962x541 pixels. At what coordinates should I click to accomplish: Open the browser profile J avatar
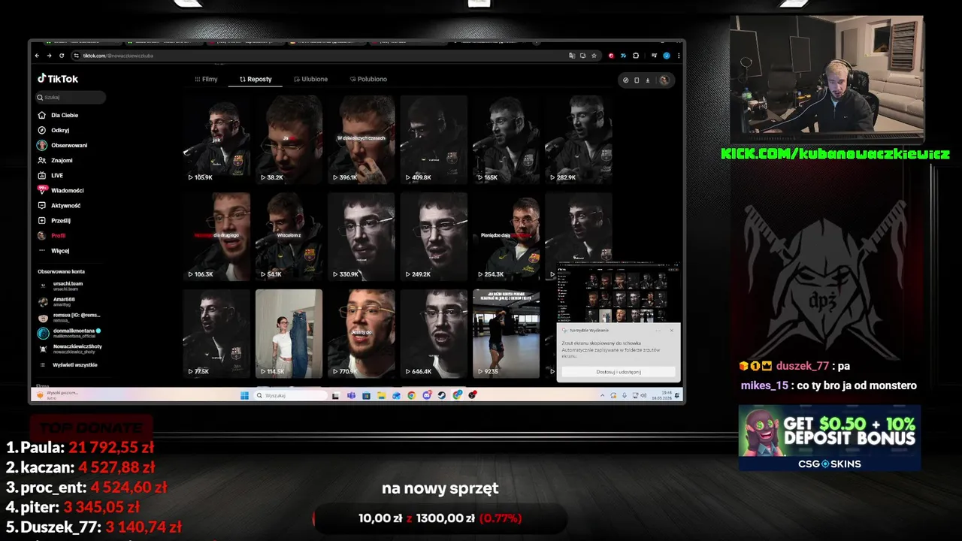(x=667, y=56)
